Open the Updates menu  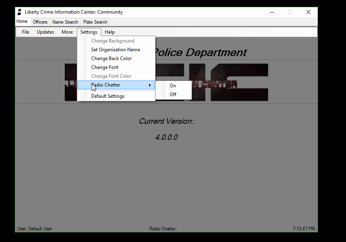point(45,32)
